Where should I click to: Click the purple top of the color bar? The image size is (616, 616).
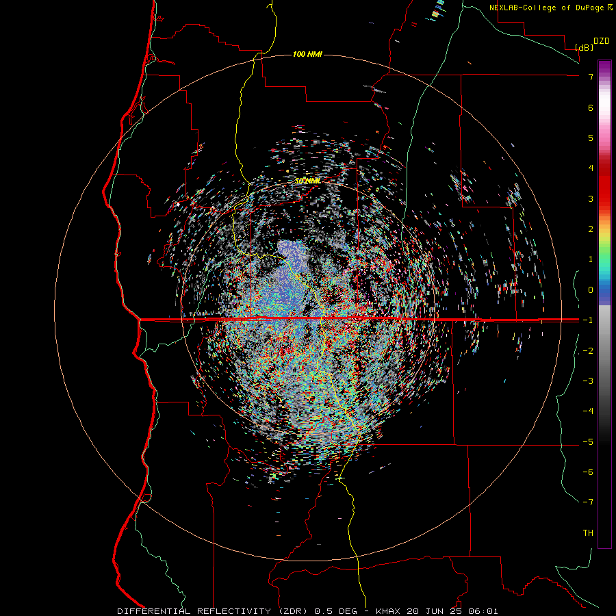604,67
